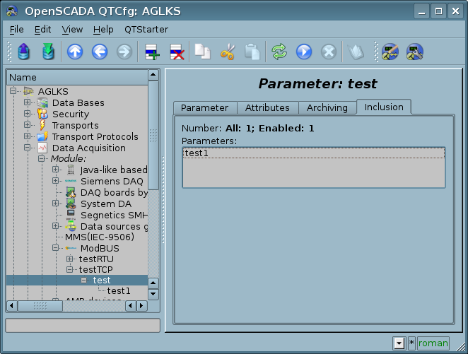Switch to the Attributes tab
The image size is (468, 354).
(x=267, y=107)
